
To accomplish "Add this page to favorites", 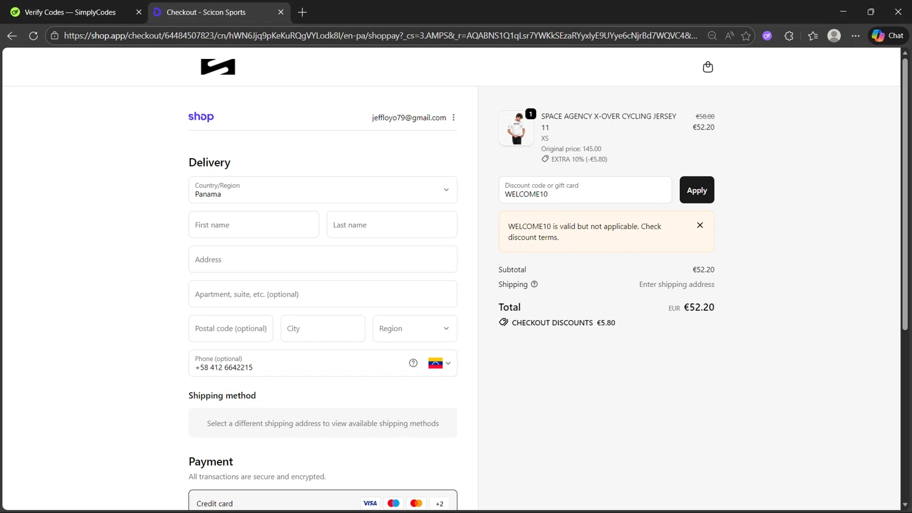I will [x=746, y=36].
